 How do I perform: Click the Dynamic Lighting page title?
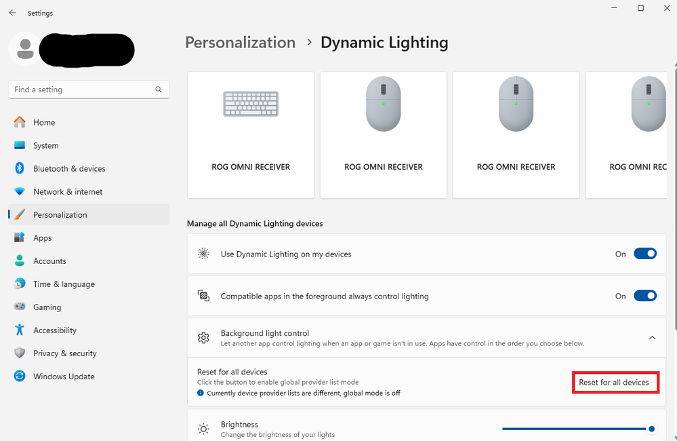click(384, 43)
